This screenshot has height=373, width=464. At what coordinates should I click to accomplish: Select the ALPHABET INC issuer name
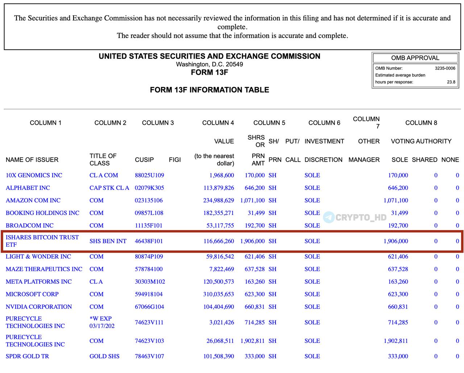[28, 188]
